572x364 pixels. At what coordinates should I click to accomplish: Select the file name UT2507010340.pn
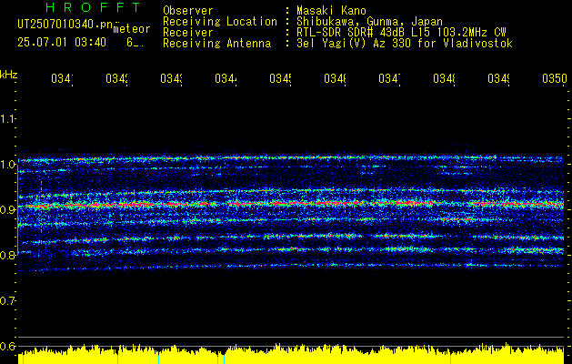click(x=65, y=25)
